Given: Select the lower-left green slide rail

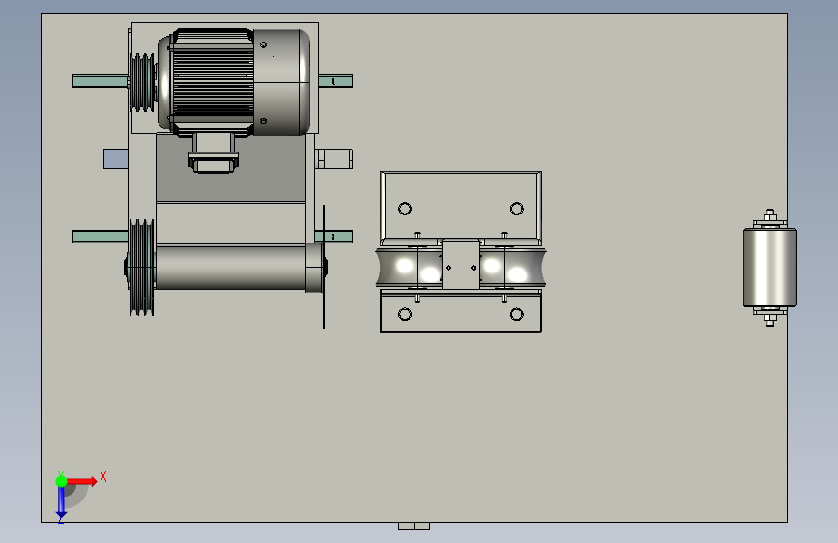Looking at the screenshot, I should point(100,237).
